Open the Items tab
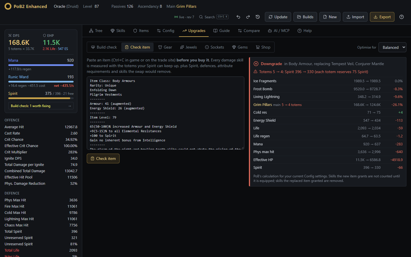The width and height of the screenshot is (411, 257). (x=141, y=31)
